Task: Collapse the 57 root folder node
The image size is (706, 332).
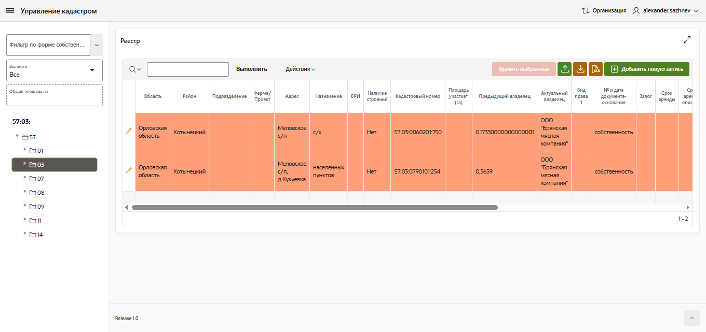Action: point(17,137)
